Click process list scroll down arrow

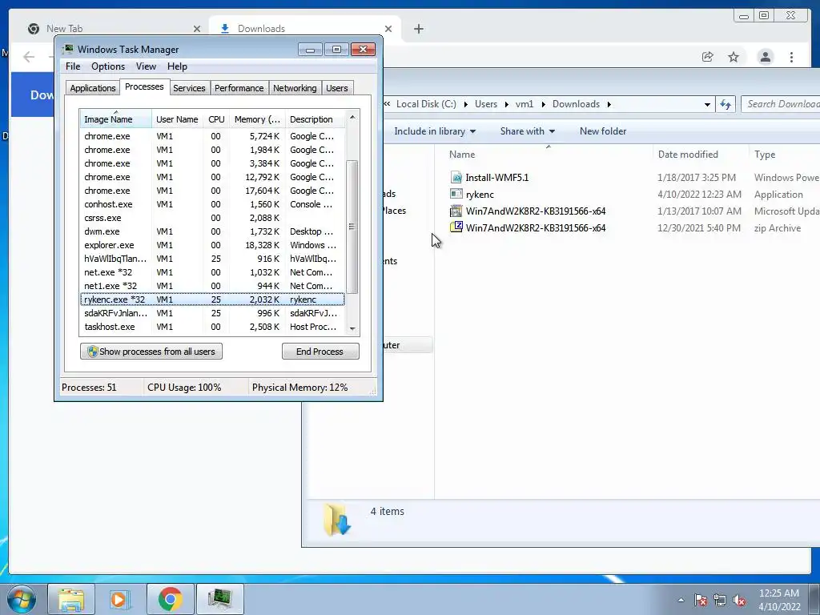click(x=352, y=329)
